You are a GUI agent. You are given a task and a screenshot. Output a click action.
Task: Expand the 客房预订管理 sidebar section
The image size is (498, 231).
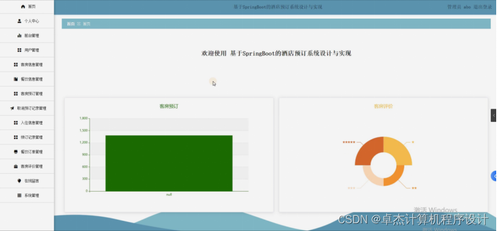click(27, 94)
